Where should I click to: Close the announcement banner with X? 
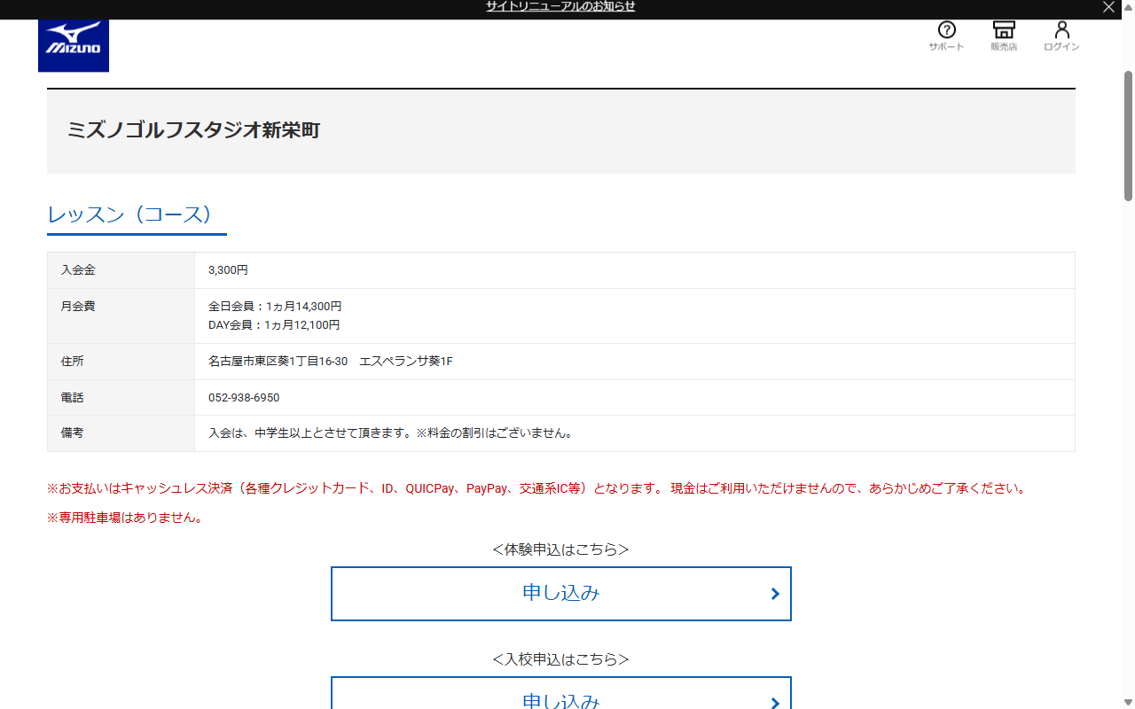1108,7
